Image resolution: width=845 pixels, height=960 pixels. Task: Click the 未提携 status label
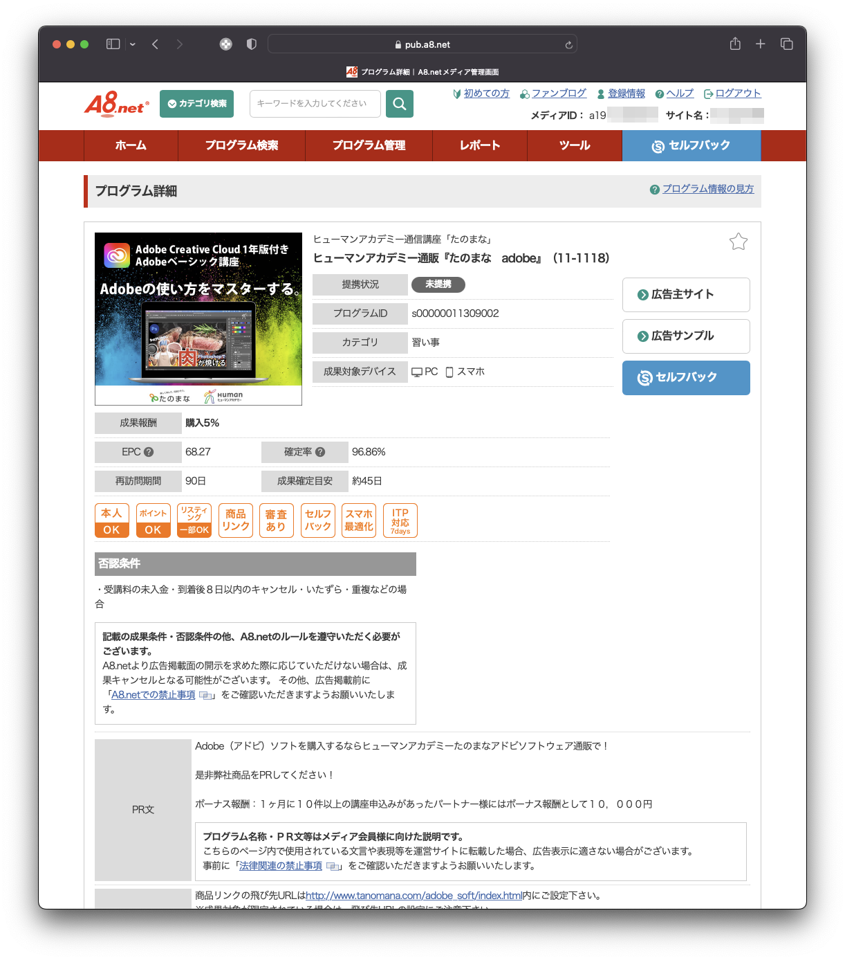click(x=438, y=284)
